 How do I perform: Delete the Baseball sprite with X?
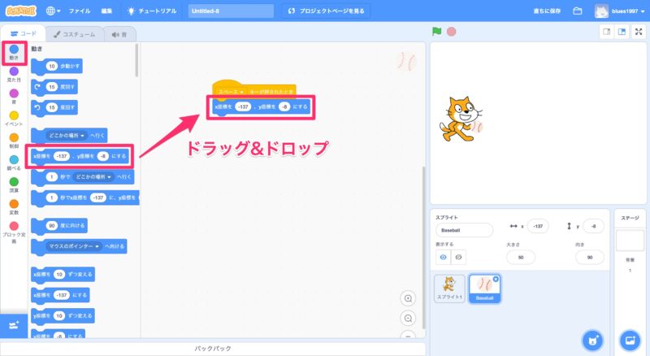(x=496, y=279)
